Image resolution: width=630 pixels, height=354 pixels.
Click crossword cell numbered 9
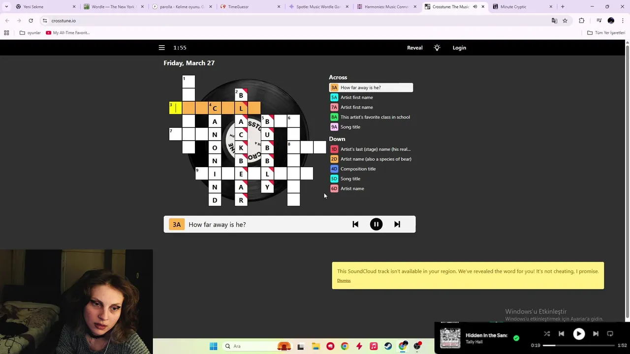201,174
